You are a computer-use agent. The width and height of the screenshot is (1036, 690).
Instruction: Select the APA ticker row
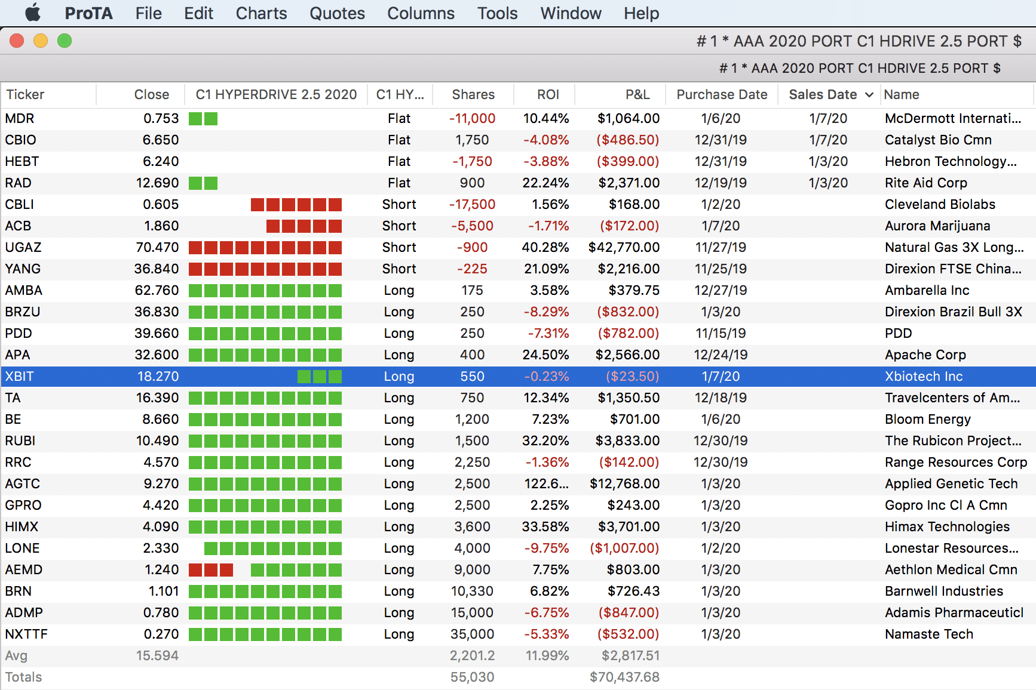click(x=518, y=355)
